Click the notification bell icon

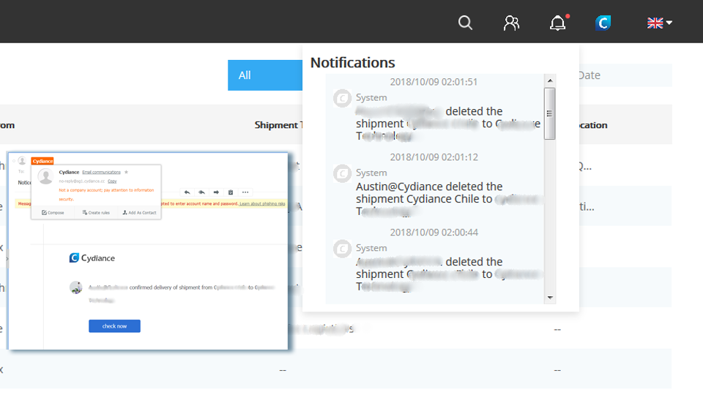tap(558, 23)
